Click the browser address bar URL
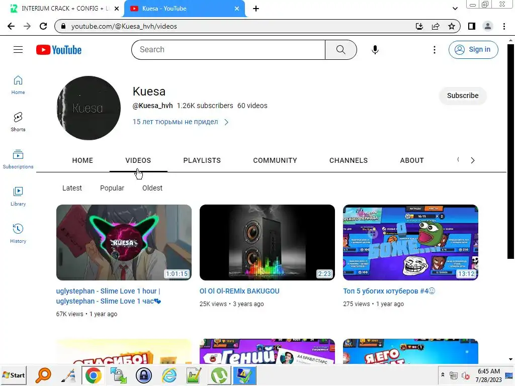Image resolution: width=515 pixels, height=386 pixels. coord(124,26)
